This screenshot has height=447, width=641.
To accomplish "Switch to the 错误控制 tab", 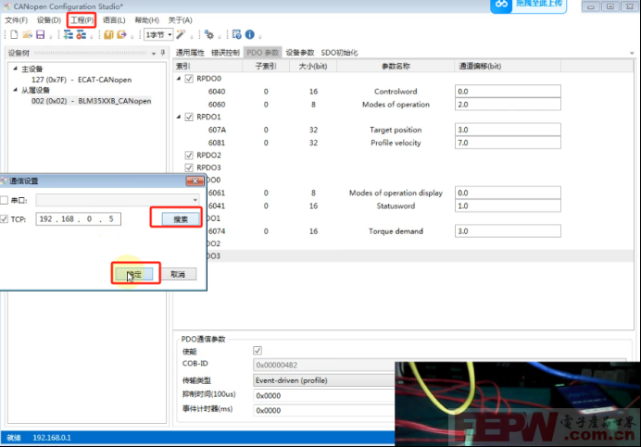I will [x=225, y=53].
